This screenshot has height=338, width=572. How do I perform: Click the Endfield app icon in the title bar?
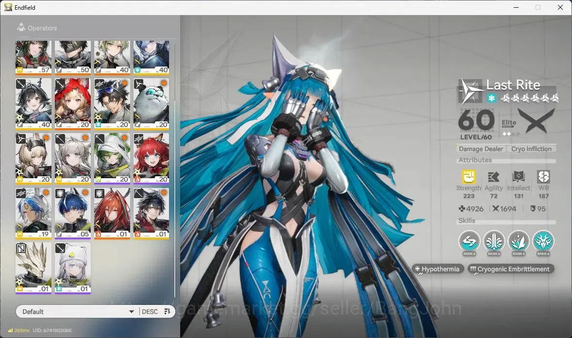(8, 7)
